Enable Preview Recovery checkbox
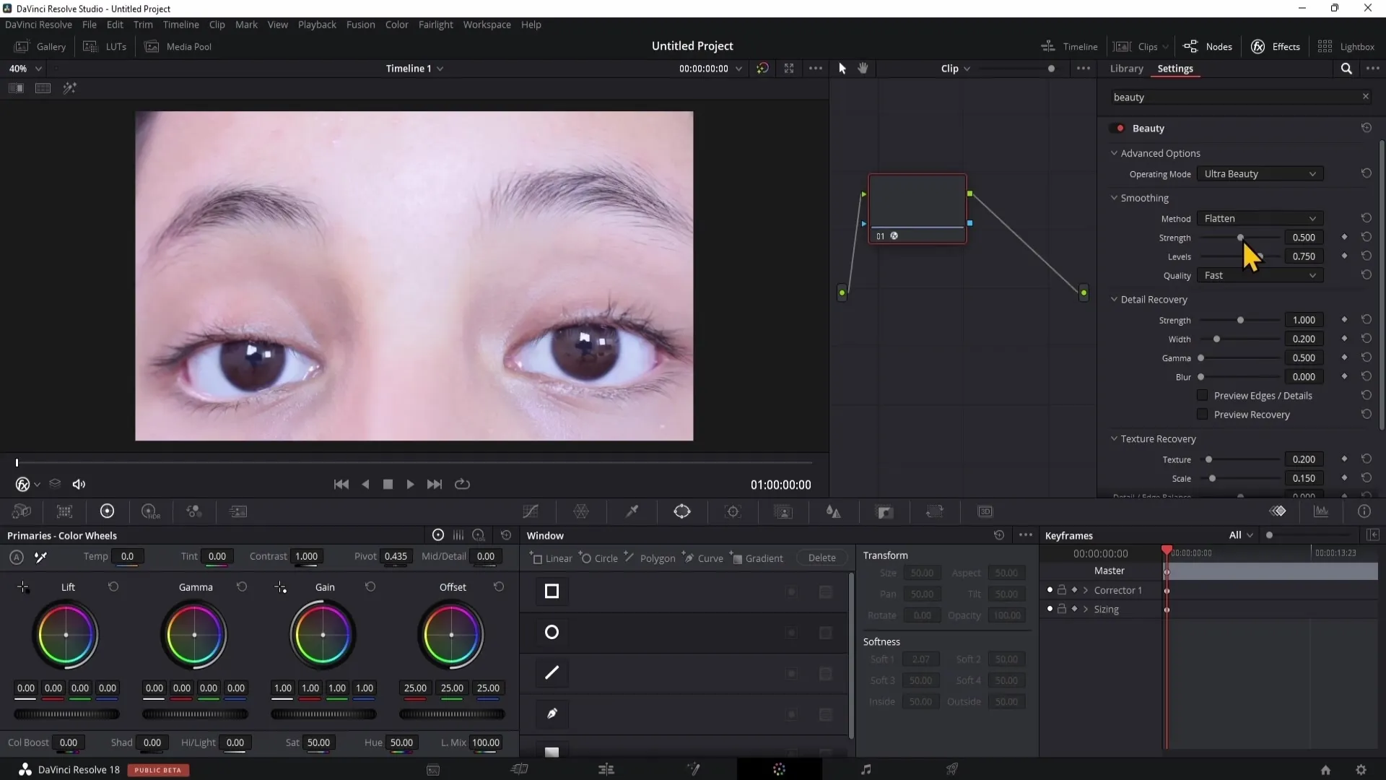This screenshot has height=780, width=1386. coord(1201,415)
